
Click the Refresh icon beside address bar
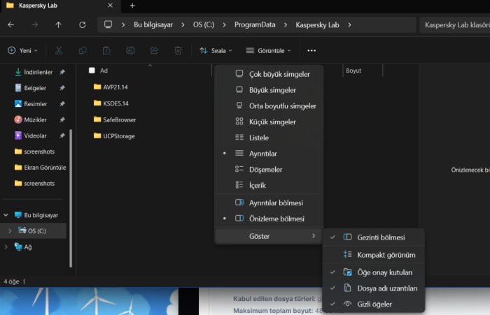click(x=83, y=24)
